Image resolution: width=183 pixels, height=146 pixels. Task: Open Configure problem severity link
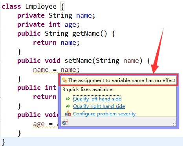104,114
